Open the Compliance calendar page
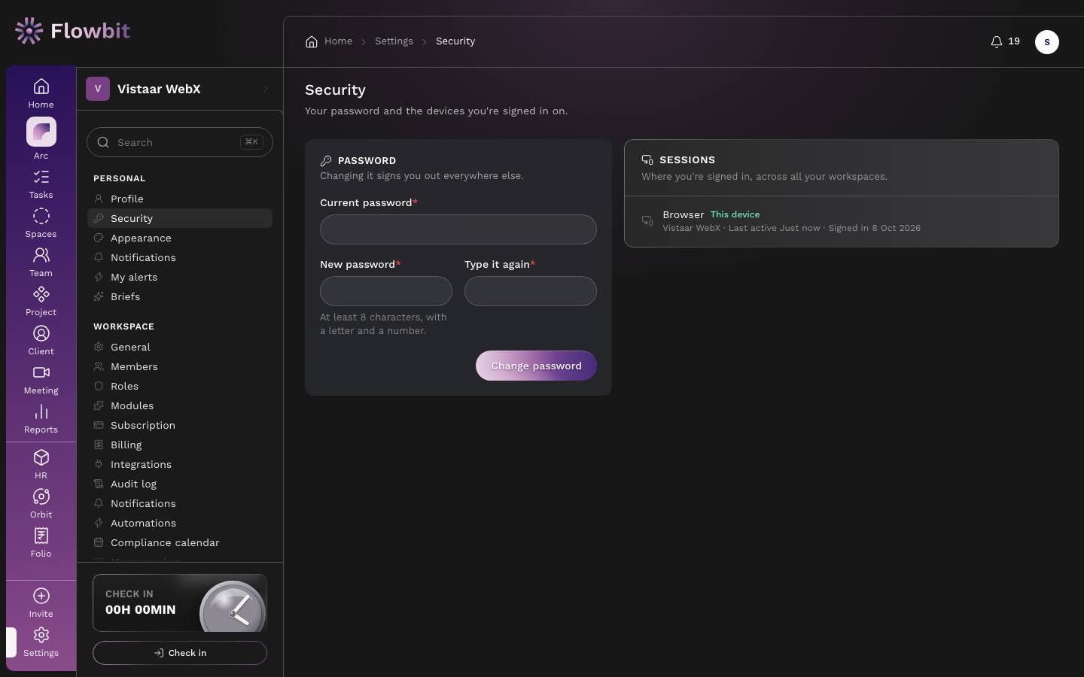 (179, 542)
